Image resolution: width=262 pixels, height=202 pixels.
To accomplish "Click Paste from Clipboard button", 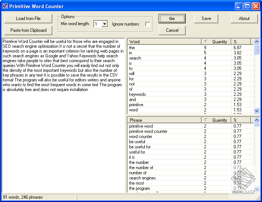I will [x=29, y=30].
